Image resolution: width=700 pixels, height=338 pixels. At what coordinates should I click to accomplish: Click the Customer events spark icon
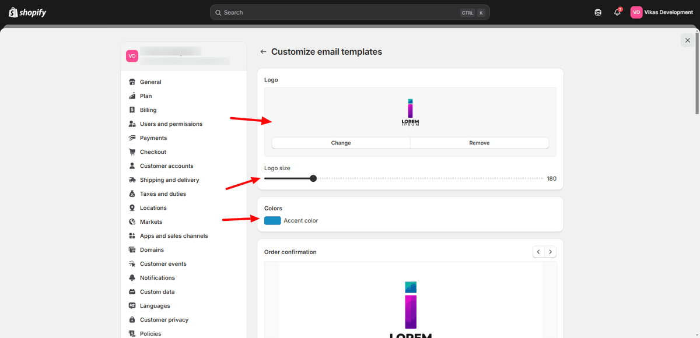[x=132, y=264]
